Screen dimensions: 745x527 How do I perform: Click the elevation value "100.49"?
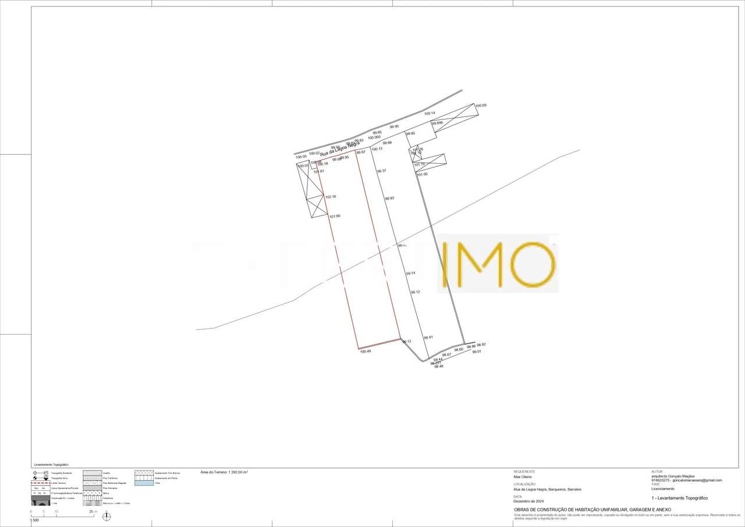click(366, 351)
